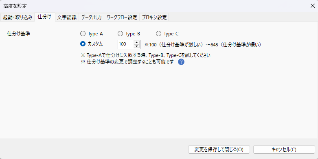Image resolution: width=318 pixels, height=159 pixels.
Task: Click the range note mentioning 648
Action: tap(203, 45)
